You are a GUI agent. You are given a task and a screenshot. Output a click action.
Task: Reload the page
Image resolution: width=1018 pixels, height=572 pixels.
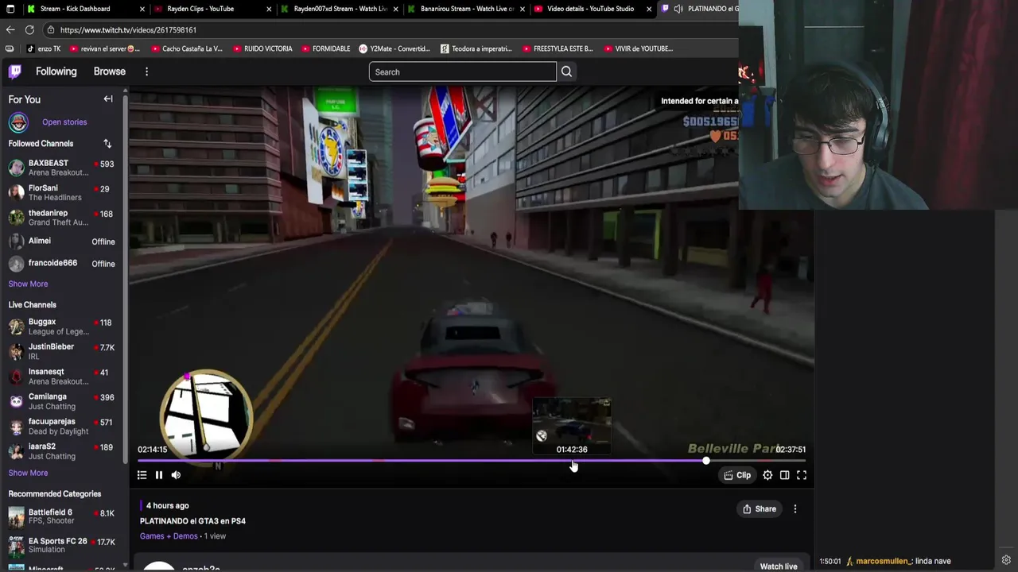tap(29, 29)
